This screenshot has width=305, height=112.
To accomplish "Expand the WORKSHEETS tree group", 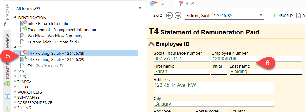I will coord(15,92).
